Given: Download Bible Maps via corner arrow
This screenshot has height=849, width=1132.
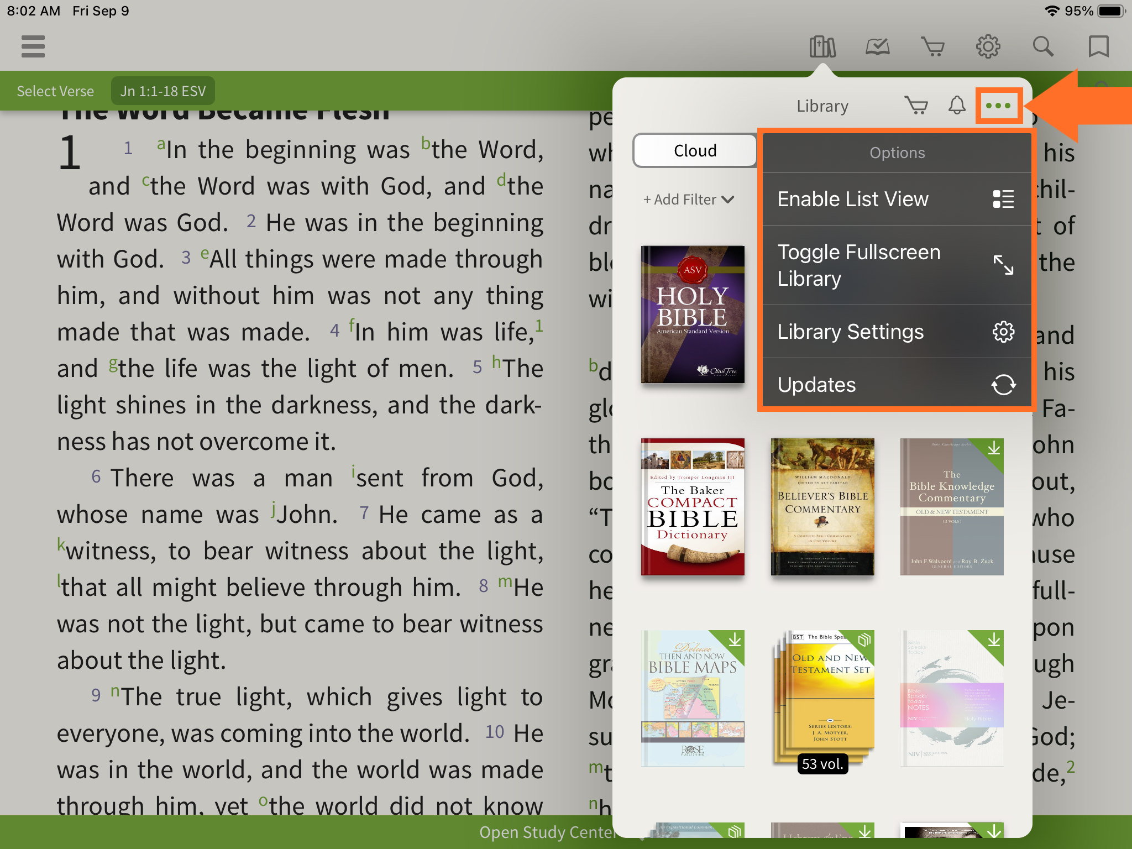Looking at the screenshot, I should (x=735, y=640).
